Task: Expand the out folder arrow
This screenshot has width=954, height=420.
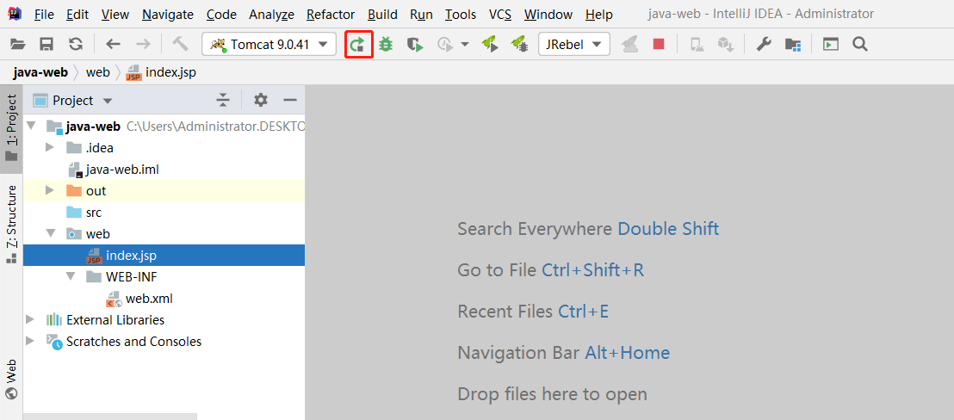Action: pos(51,191)
